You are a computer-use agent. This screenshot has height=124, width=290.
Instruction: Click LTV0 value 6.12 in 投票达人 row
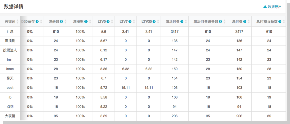(x=104, y=50)
